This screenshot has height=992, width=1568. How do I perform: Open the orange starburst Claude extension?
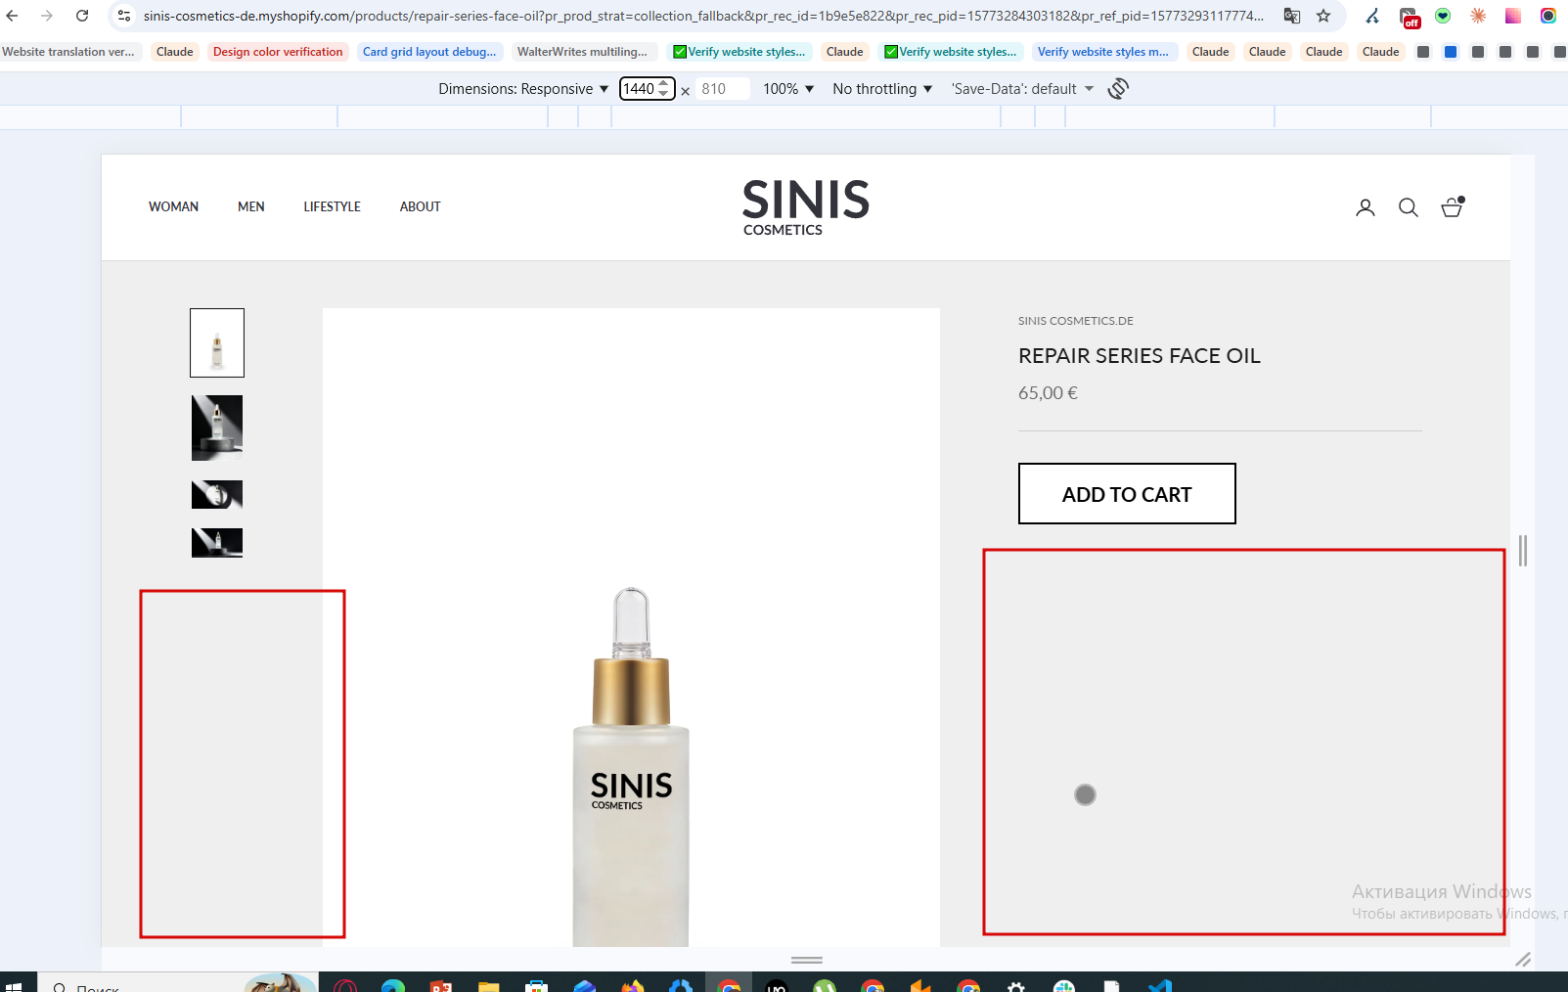[1478, 16]
